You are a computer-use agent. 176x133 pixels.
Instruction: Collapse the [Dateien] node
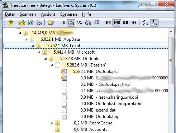pos(52,65)
